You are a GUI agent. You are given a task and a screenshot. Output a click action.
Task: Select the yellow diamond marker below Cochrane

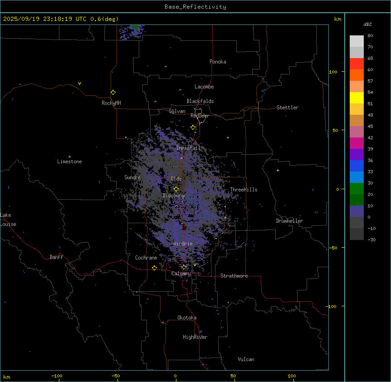tap(154, 268)
